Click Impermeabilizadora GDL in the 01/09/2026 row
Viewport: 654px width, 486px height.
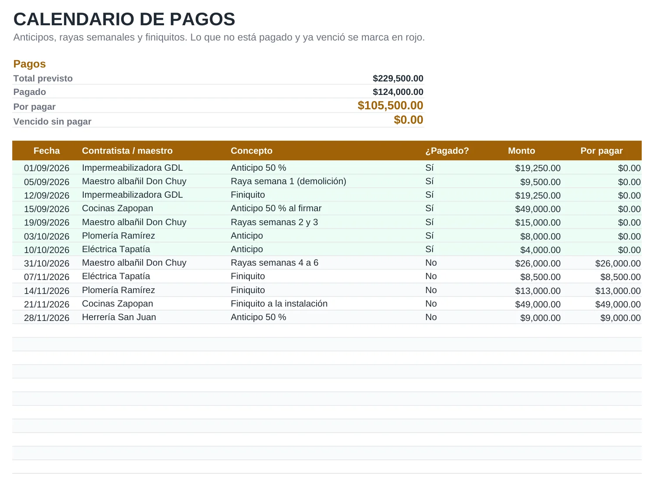133,168
